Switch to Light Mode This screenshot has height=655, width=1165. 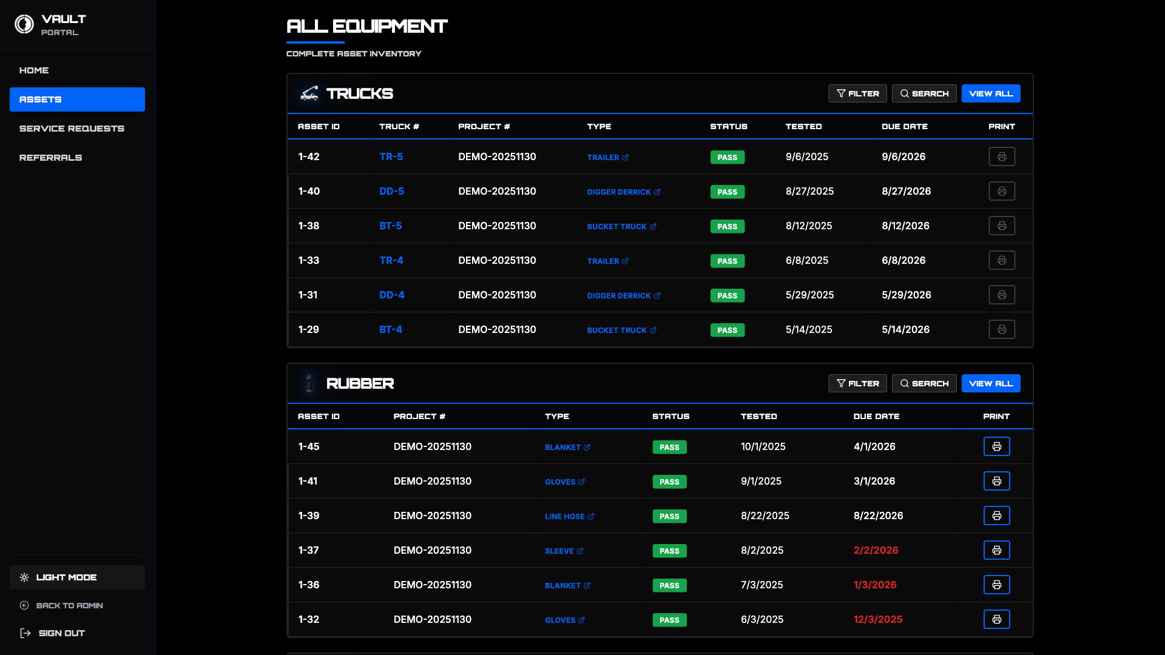tap(77, 577)
